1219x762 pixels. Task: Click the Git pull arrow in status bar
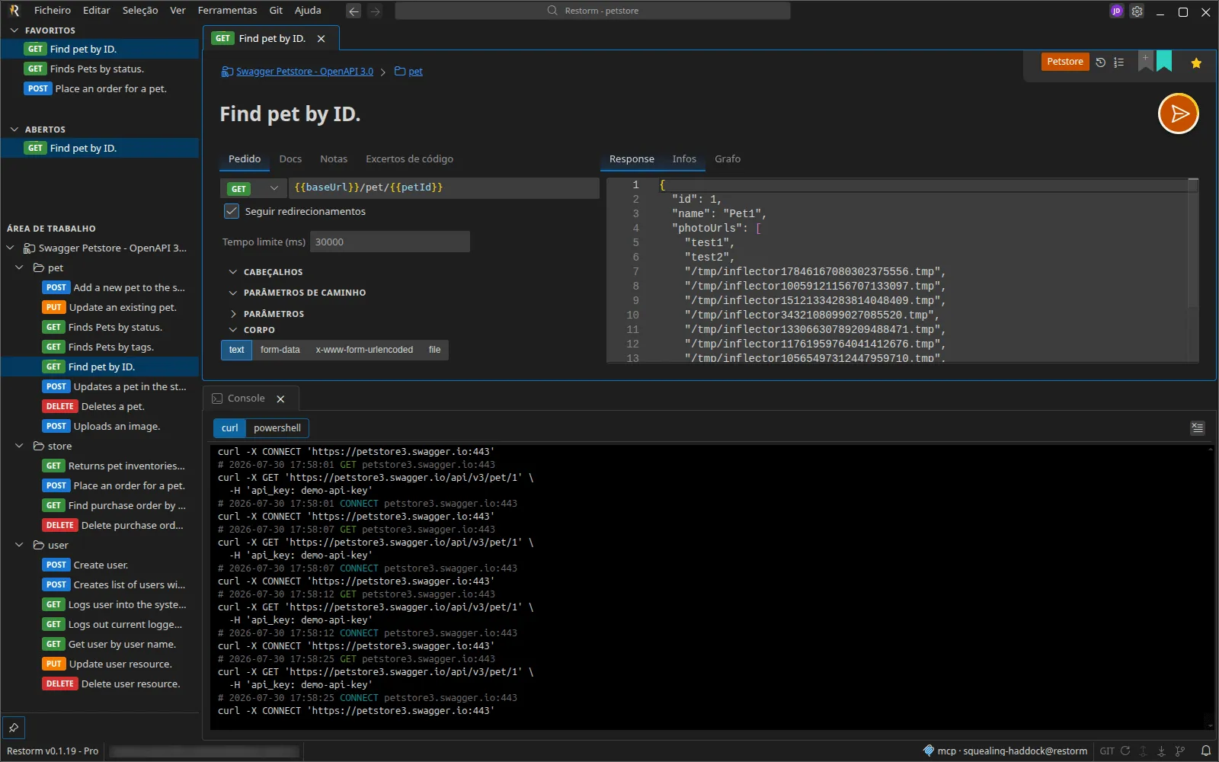1162,751
